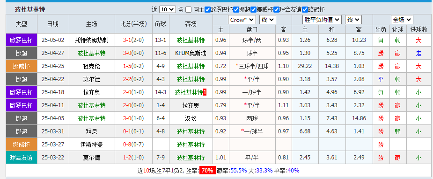This screenshot has width=433, height=179.
Task: Click the 29.22 home odds value
Action: coord(305,66)
